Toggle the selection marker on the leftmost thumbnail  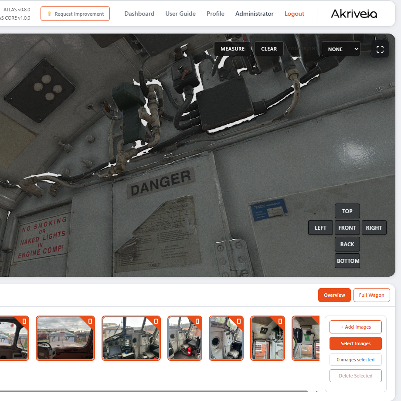pyautogui.click(x=24, y=321)
